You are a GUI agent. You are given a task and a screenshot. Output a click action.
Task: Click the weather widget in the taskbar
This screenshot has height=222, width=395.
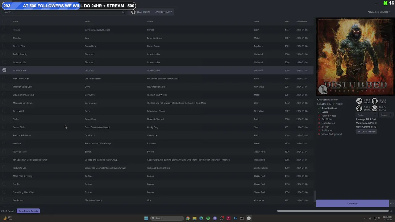[x=7, y=218]
